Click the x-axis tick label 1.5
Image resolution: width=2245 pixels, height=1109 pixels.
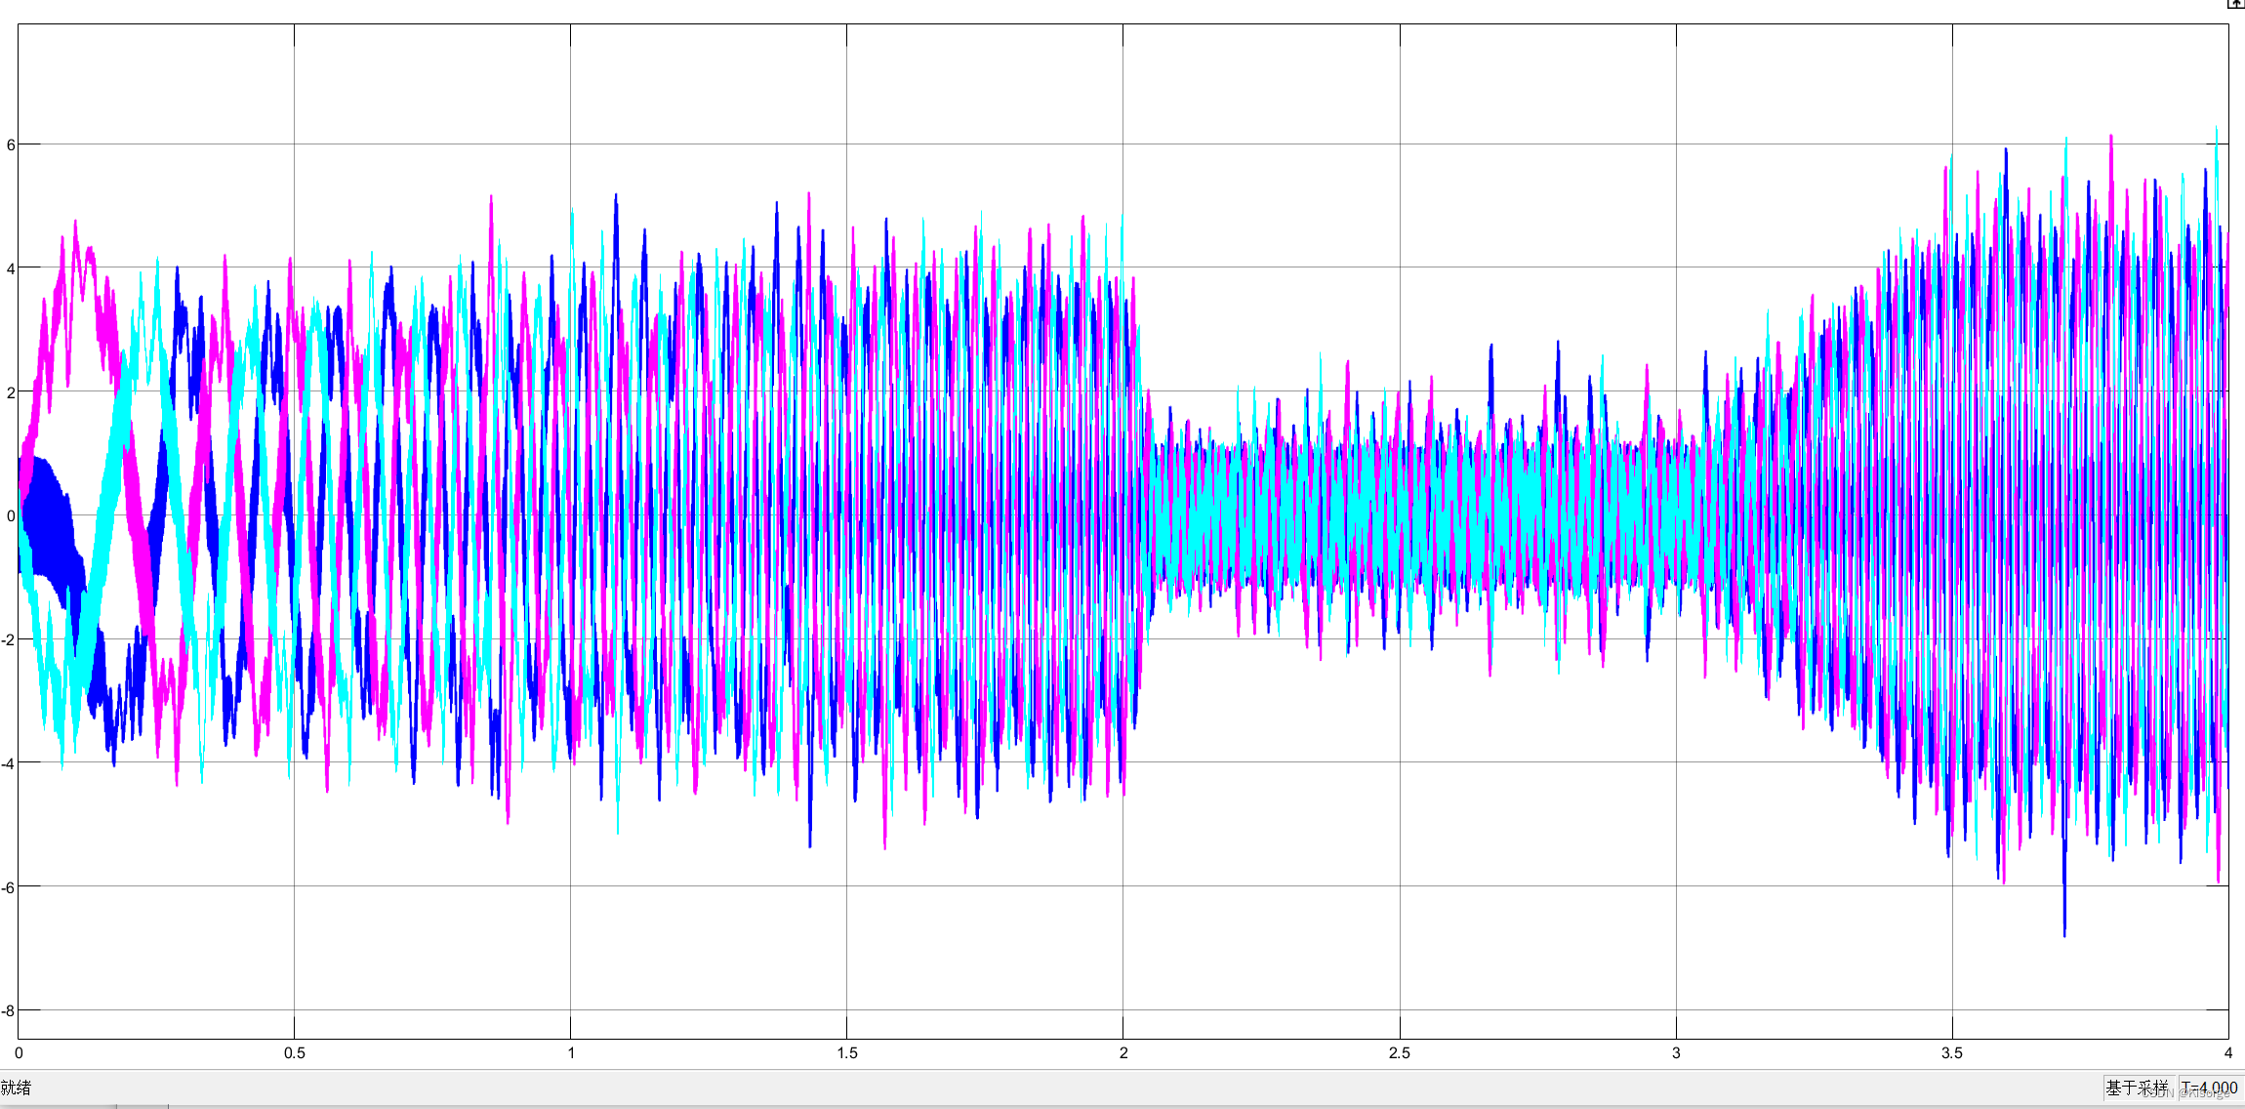pos(847,1053)
